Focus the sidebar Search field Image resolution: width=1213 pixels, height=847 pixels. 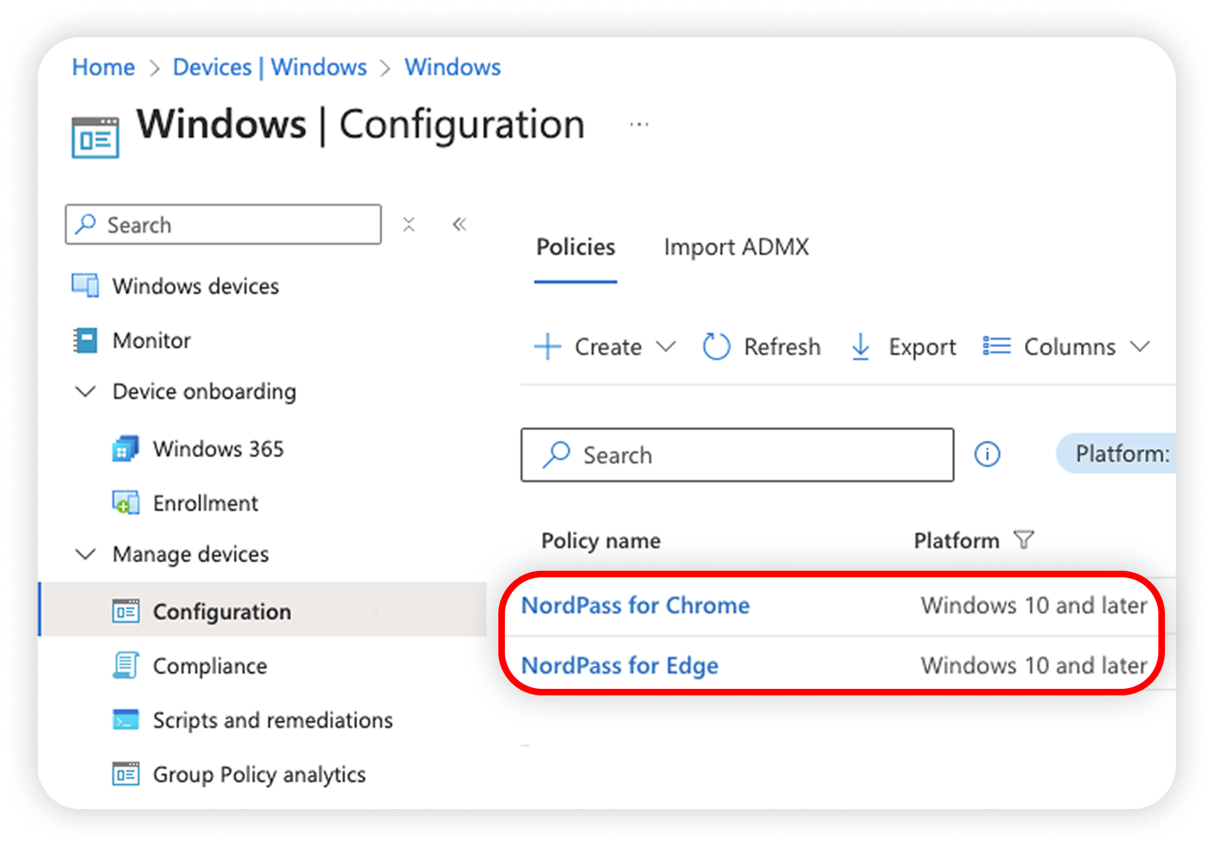tap(223, 225)
